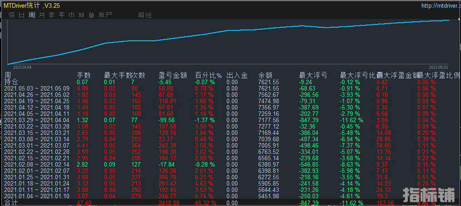Open the 季 quarterly statistics tab
This screenshot has width=461, height=206.
coord(52,15)
